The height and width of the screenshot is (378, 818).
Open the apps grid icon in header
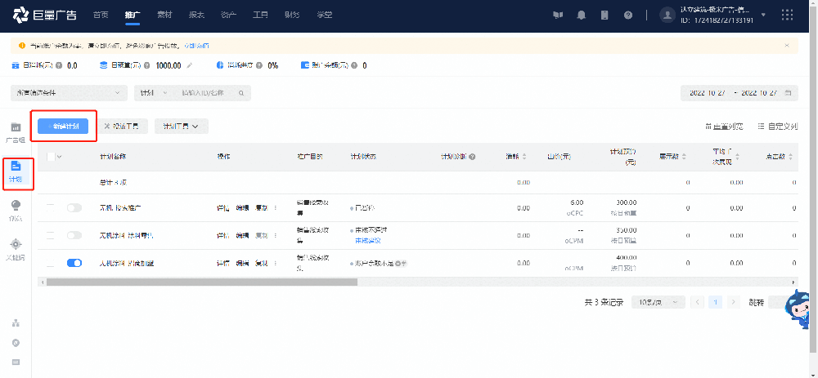coord(788,15)
